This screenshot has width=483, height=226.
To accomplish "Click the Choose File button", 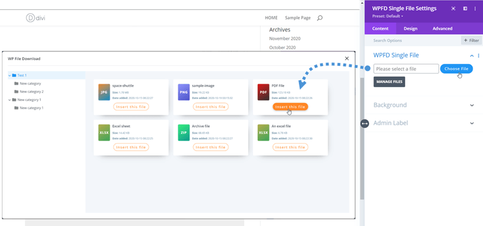I will (456, 69).
